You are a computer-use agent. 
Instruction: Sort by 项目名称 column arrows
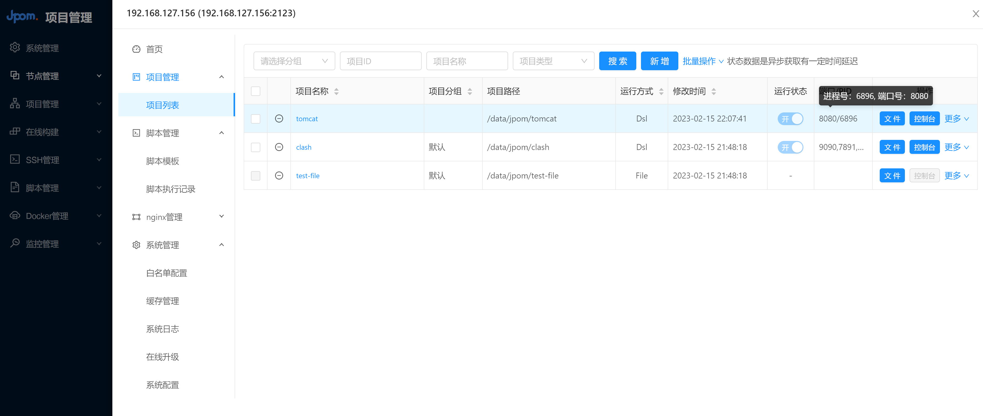(336, 91)
